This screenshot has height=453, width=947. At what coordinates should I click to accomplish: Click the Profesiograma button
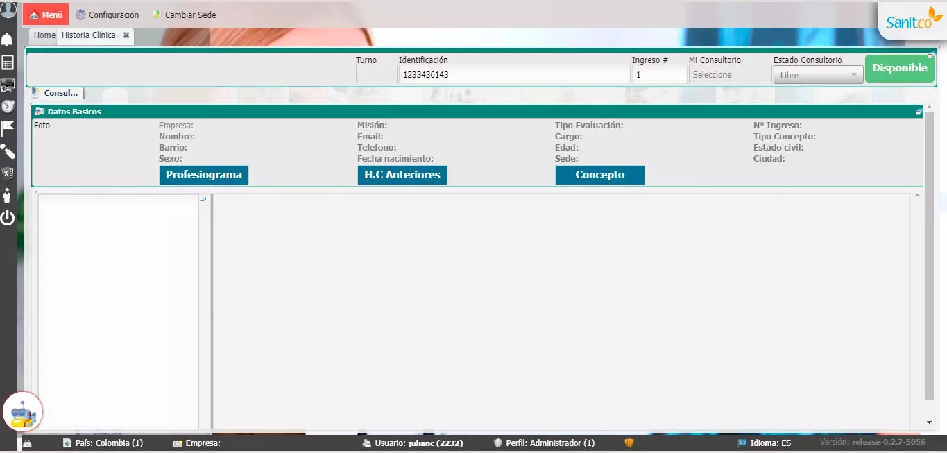(x=203, y=175)
